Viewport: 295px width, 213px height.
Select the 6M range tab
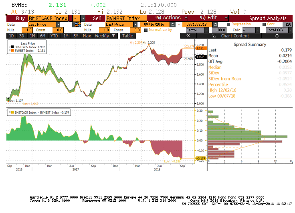(43, 36)
